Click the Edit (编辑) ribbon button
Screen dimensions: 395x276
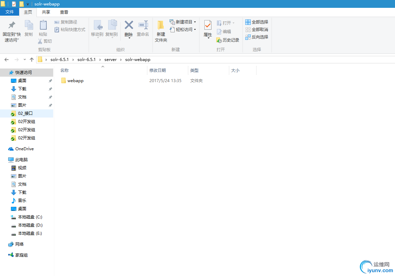tap(224, 31)
